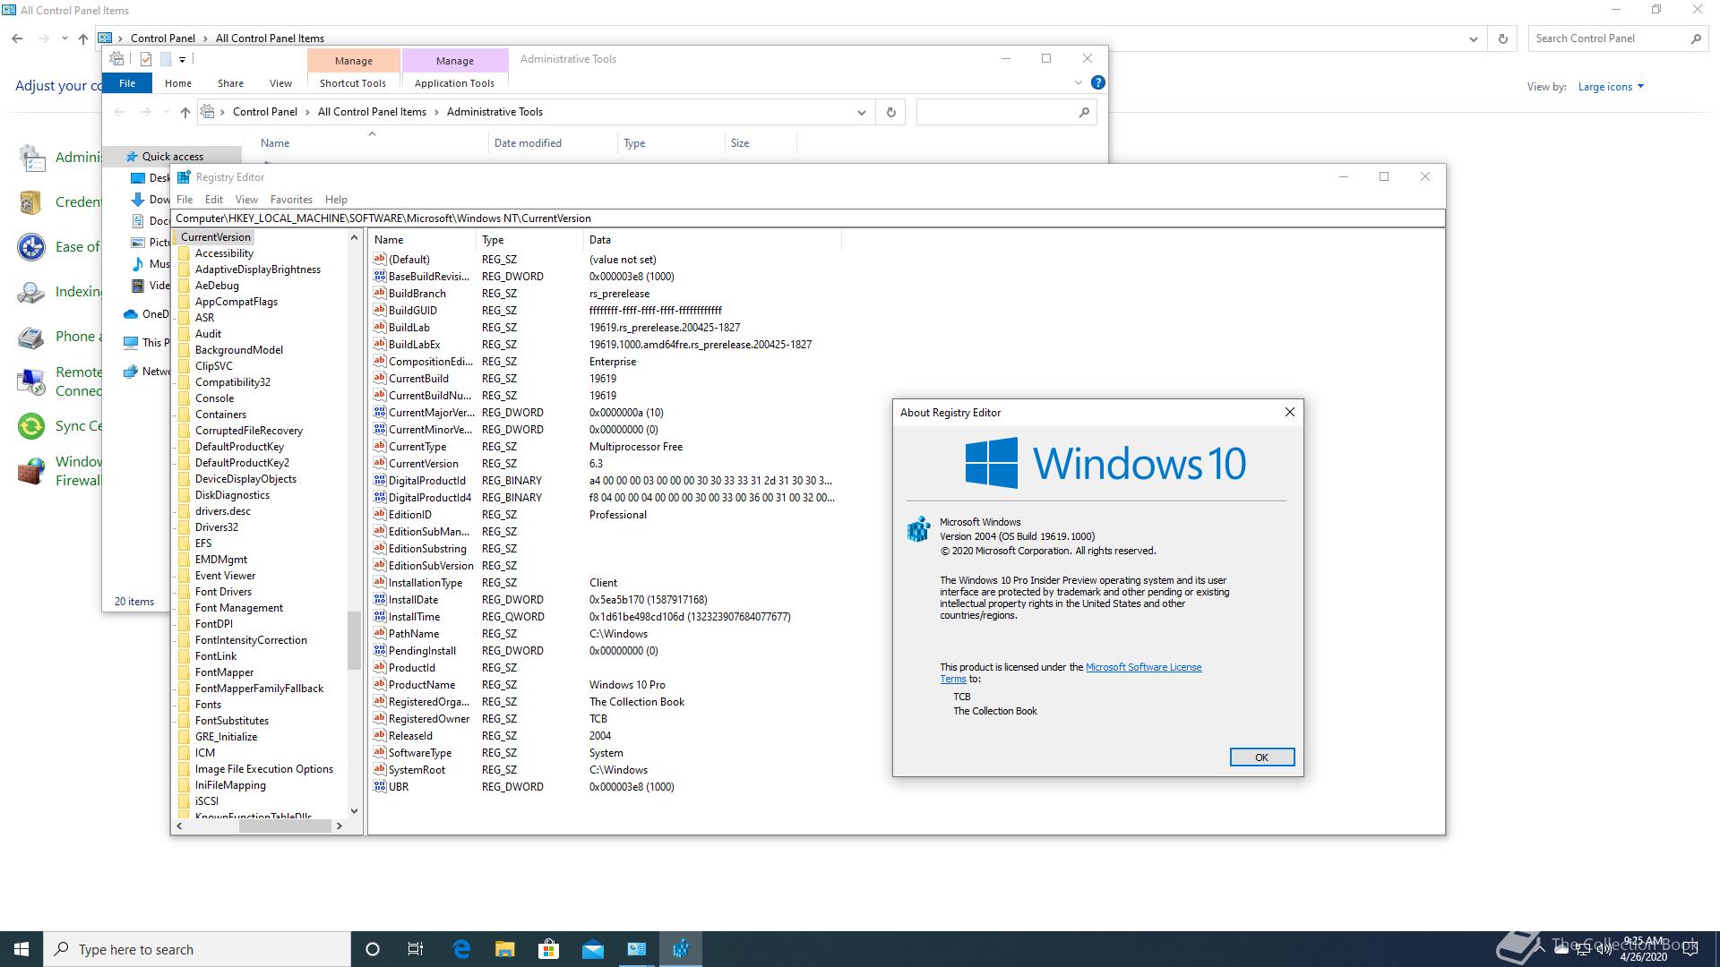The width and height of the screenshot is (1720, 967).
Task: Open Credential Manager icon in Control Panel
Action: click(30, 202)
